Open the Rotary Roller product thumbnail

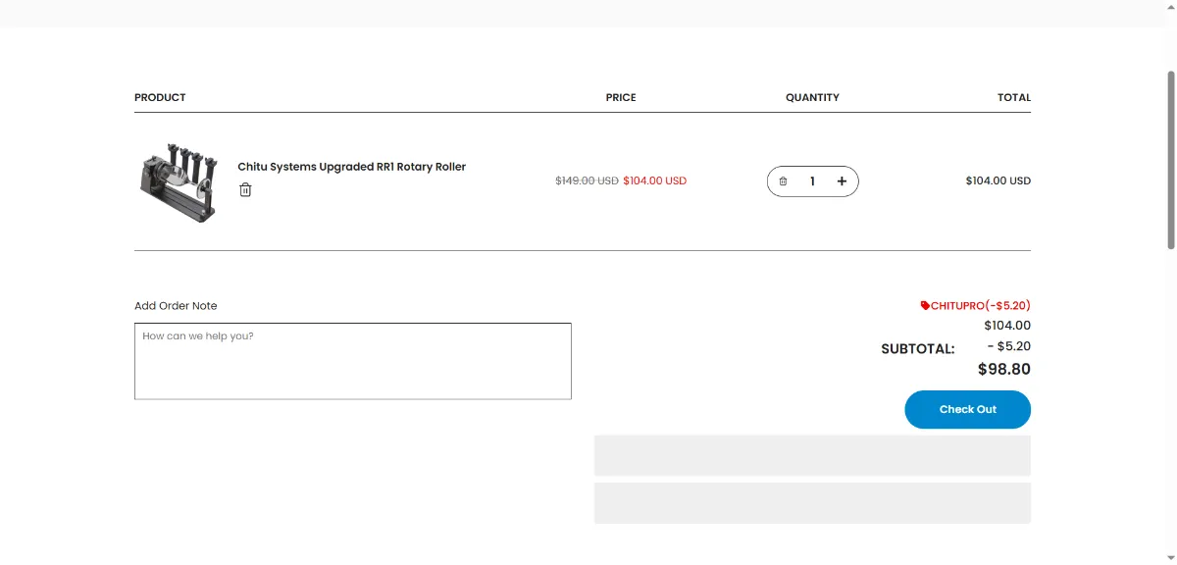pos(177,181)
